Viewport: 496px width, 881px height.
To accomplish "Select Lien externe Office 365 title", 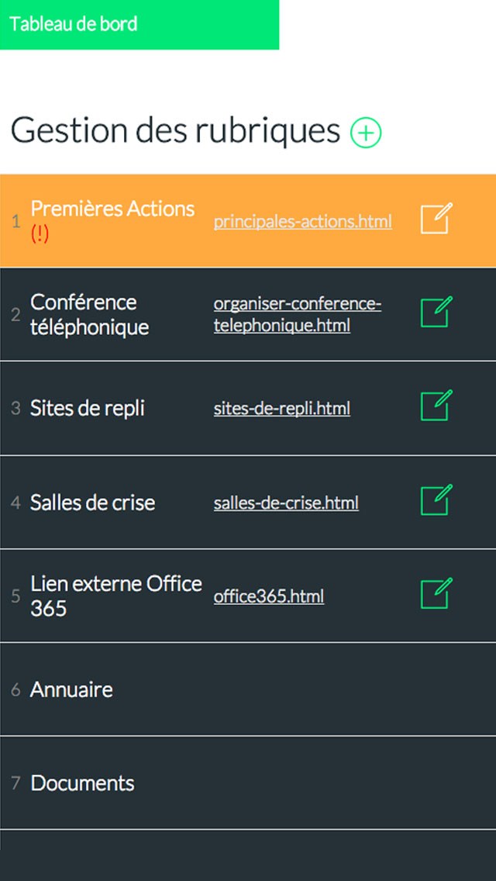I will [115, 596].
